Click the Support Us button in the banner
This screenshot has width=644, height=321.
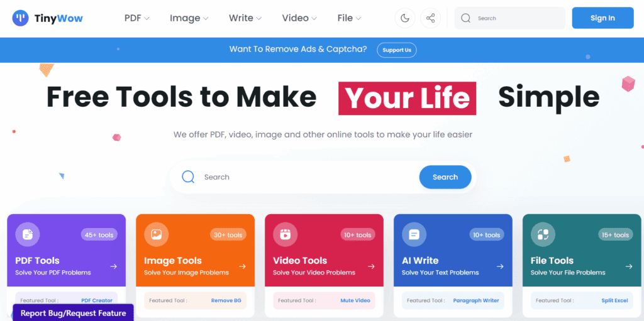pos(397,50)
